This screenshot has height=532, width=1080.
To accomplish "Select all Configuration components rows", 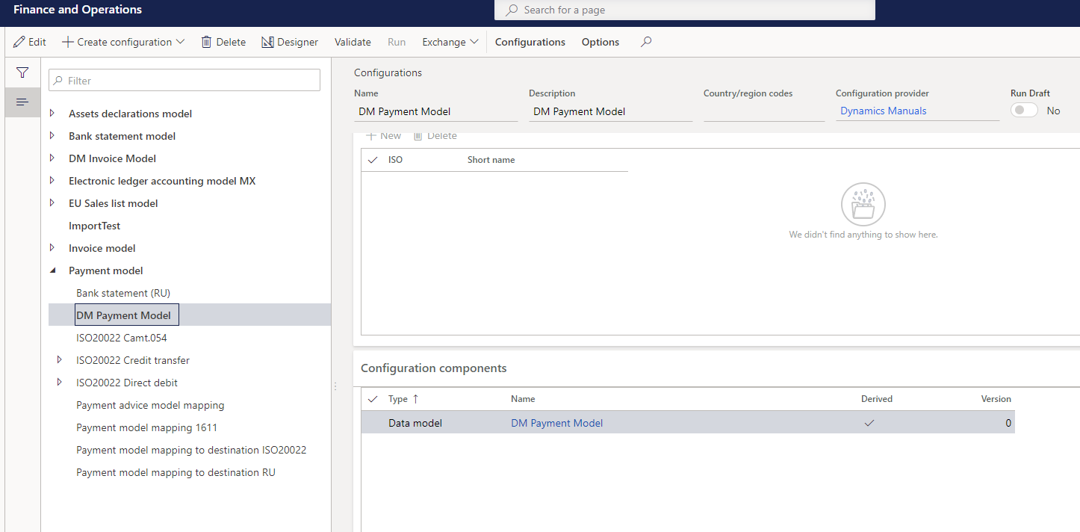I will tap(372, 398).
